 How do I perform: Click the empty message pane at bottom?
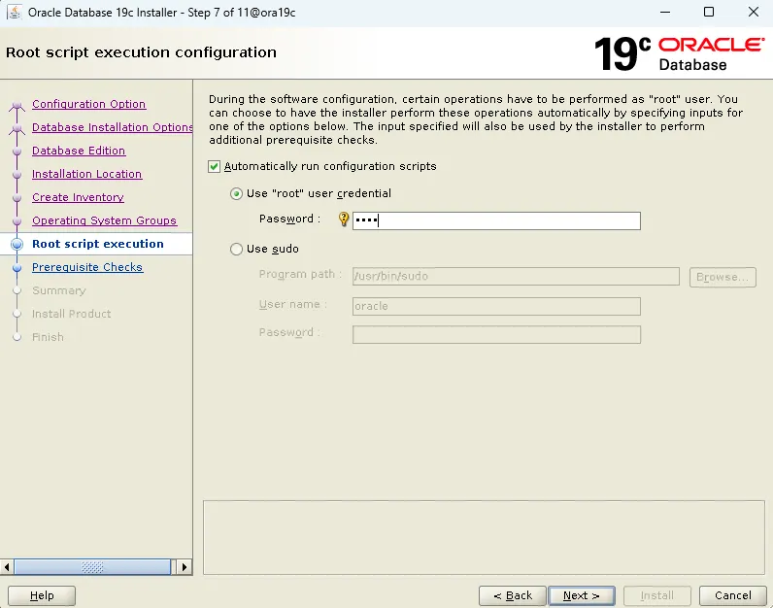click(x=484, y=537)
